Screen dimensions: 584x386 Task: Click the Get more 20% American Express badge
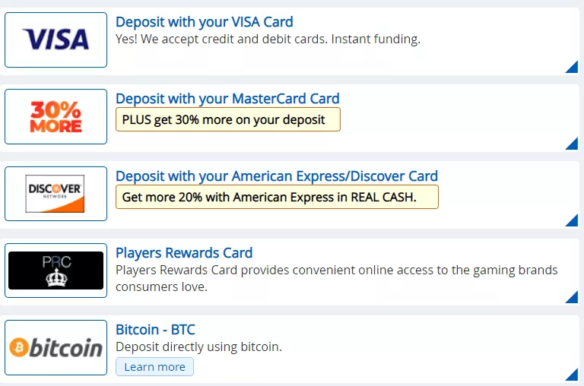tap(277, 197)
